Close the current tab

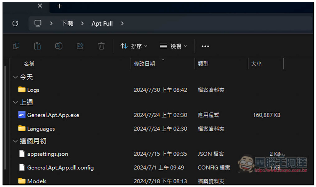point(40,6)
